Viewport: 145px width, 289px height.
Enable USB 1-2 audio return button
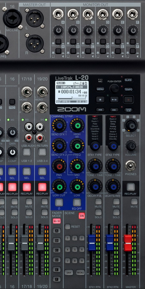pos(27,152)
